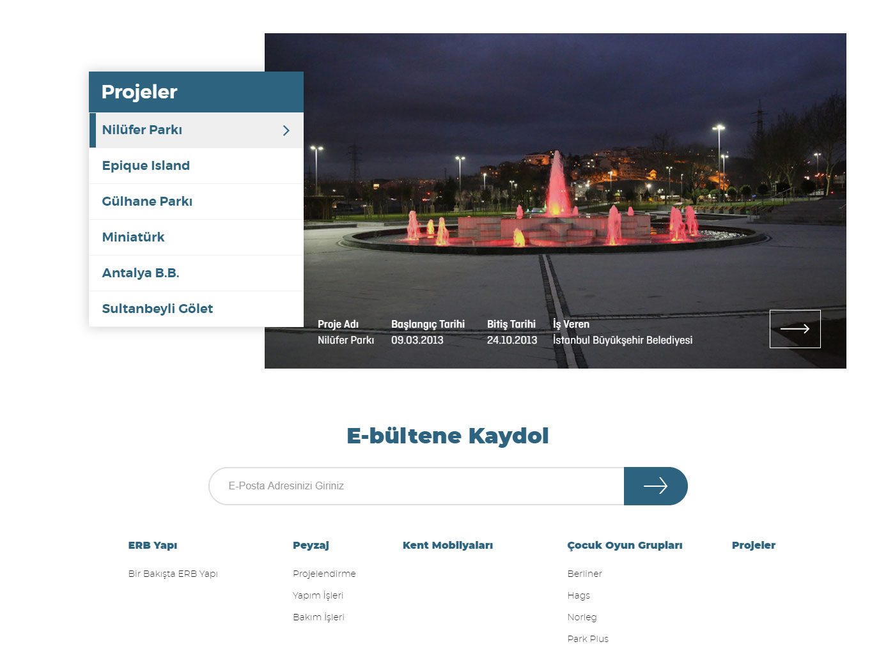Expand Nilüfer Parkı chevron in project list
The image size is (895, 658).
click(286, 130)
